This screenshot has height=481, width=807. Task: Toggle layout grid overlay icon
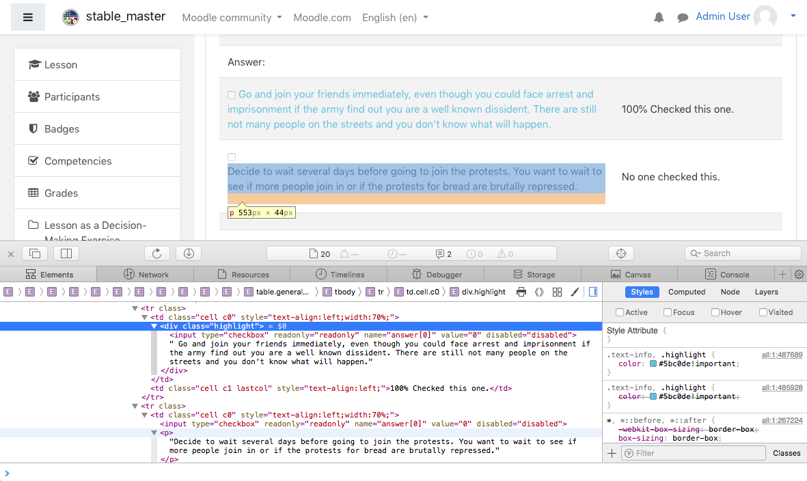[x=558, y=292]
